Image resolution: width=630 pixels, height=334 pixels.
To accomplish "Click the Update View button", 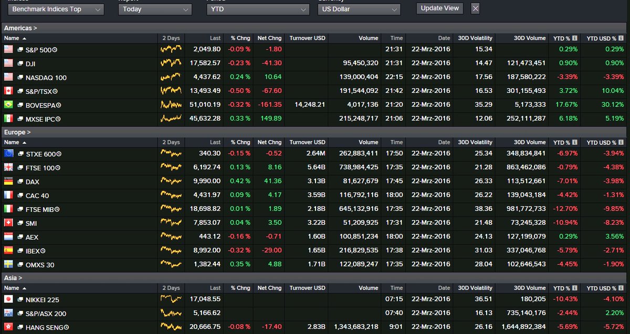I will click(x=440, y=8).
